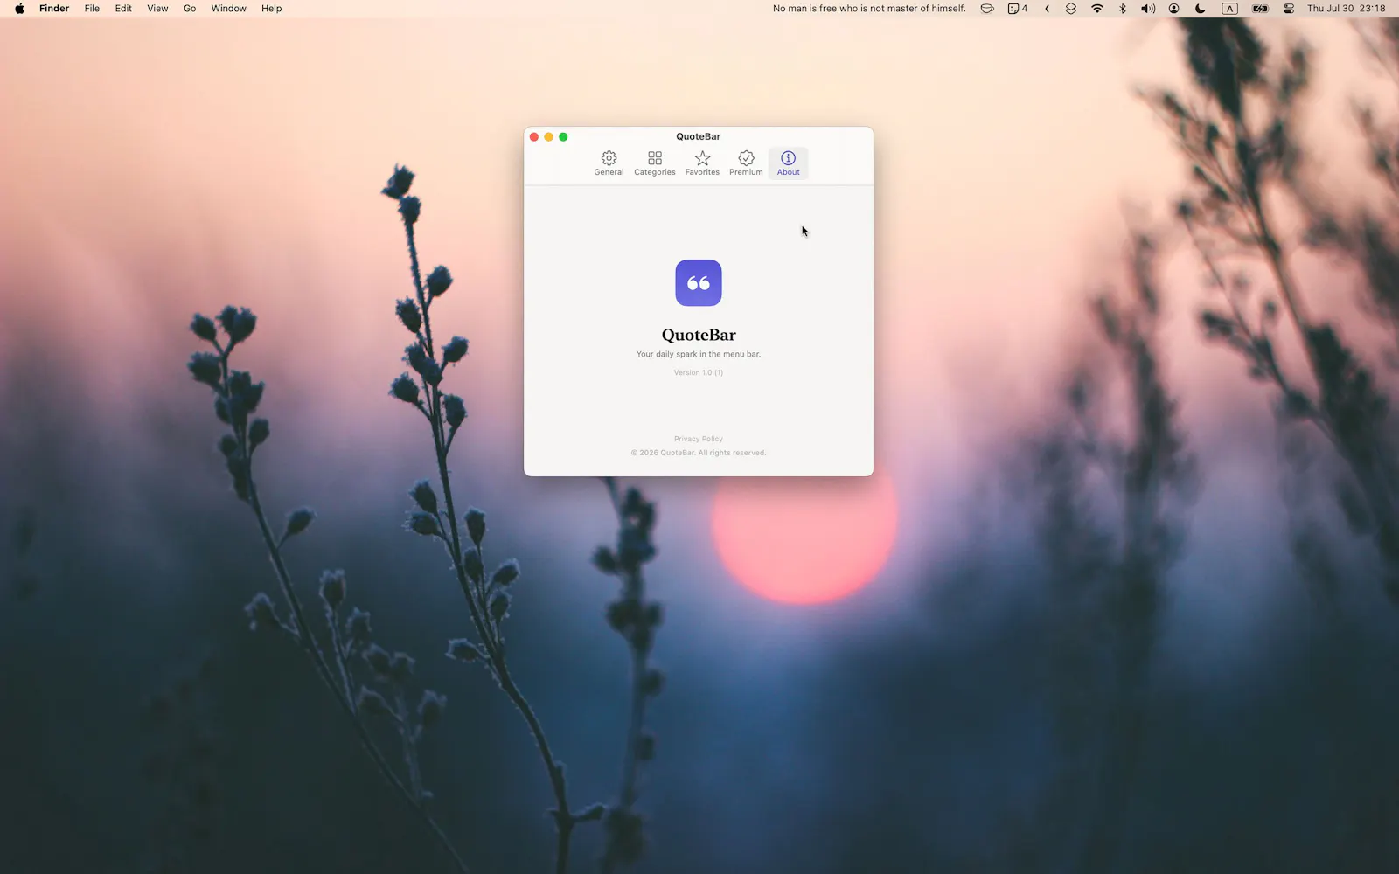Click the keyboard input source A icon
Screen dimensions: 1399x874
1229,9
